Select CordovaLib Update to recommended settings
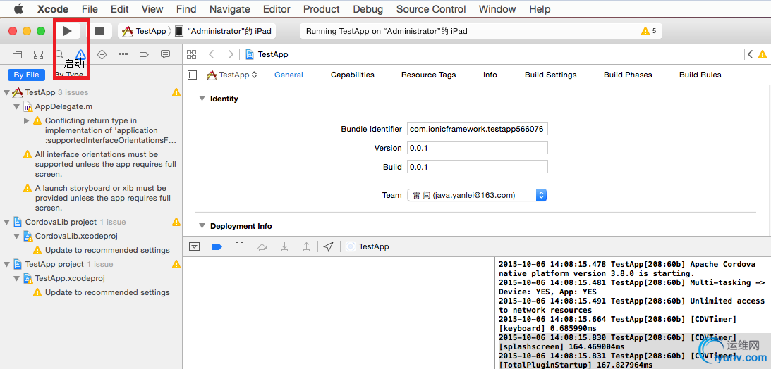Viewport: 771px width, 369px height. point(102,250)
